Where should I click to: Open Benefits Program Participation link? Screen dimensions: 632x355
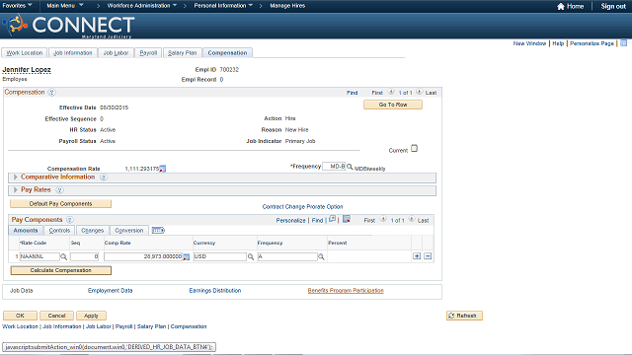click(x=346, y=290)
